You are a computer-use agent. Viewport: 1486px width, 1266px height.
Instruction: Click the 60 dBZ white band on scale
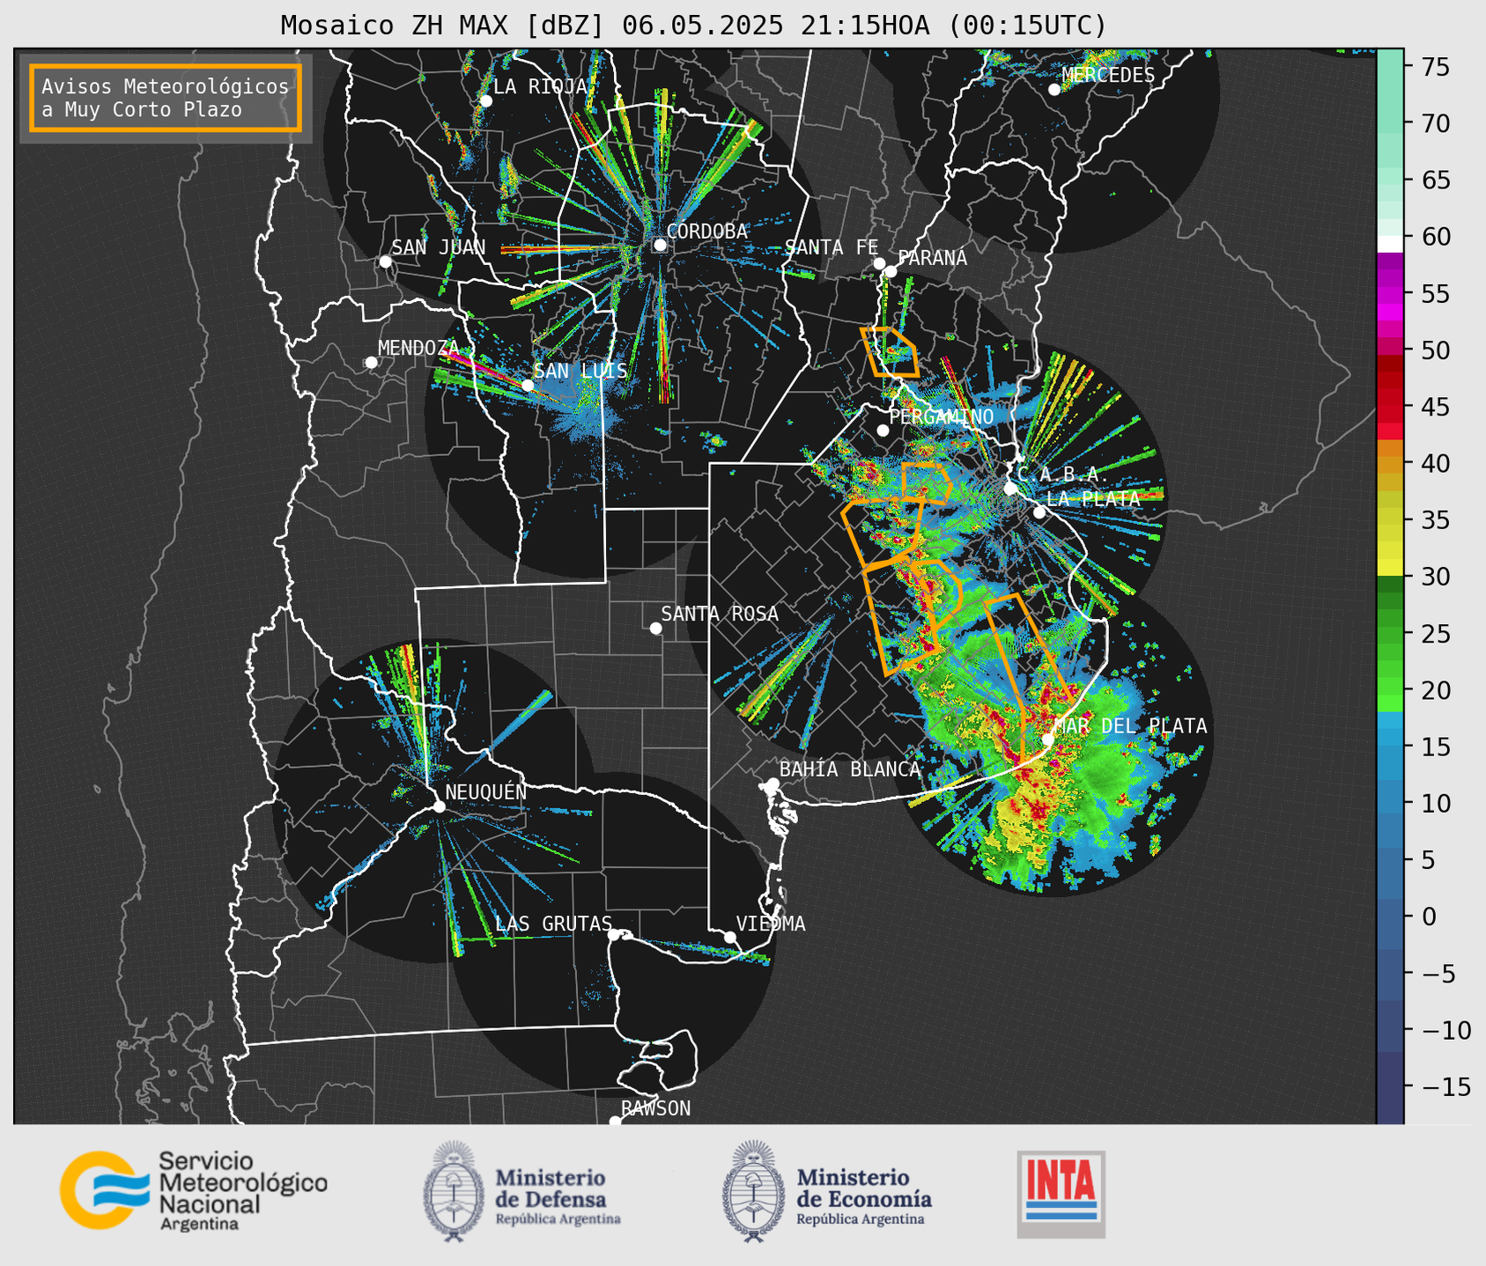pyautogui.click(x=1390, y=243)
